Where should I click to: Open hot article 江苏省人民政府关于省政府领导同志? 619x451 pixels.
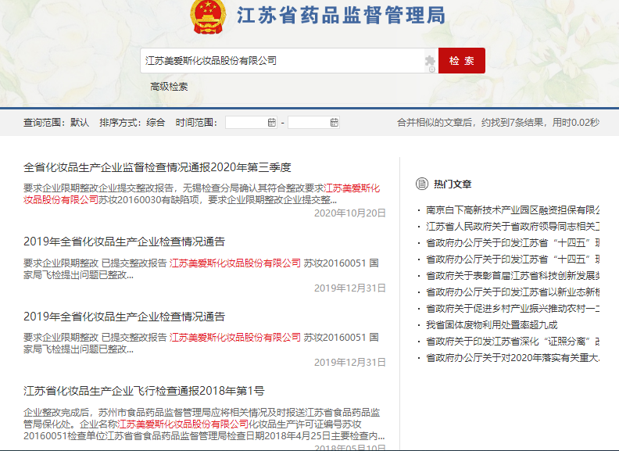tap(513, 227)
